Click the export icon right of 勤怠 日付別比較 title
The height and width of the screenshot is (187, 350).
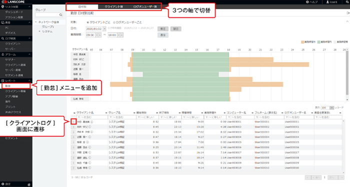pyautogui.click(x=348, y=13)
